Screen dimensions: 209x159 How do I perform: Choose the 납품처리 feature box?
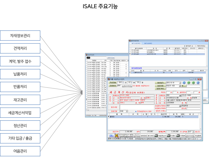pyautogui.click(x=20, y=74)
